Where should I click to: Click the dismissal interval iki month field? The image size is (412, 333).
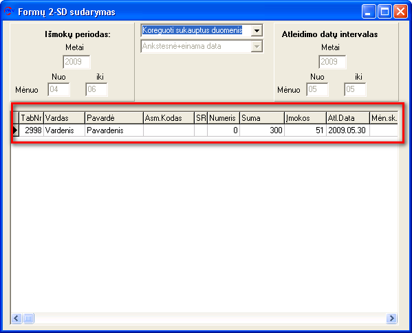(355, 89)
